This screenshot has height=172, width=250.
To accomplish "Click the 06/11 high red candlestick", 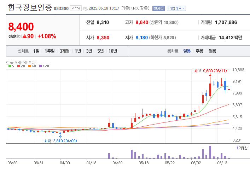I will (x=210, y=89).
